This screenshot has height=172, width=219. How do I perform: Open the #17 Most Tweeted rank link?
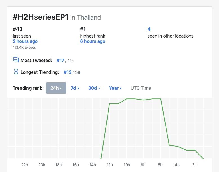[60, 60]
